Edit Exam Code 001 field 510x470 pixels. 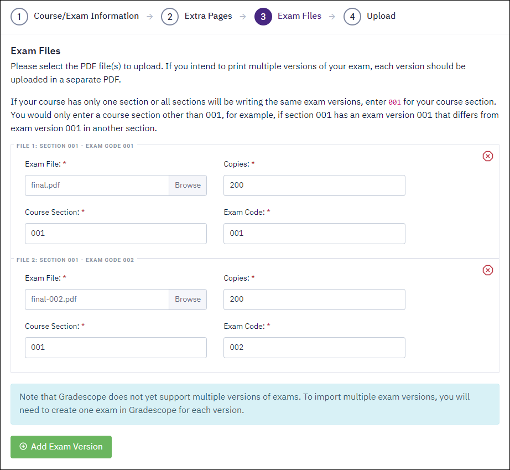point(314,234)
